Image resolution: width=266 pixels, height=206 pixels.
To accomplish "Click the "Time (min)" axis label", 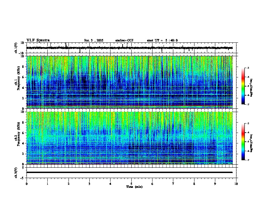I will (134, 187).
